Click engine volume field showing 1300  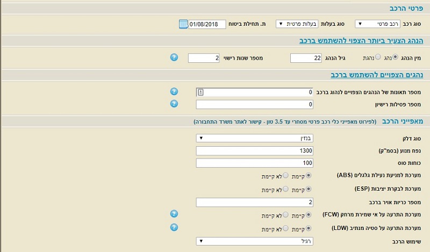254,150
